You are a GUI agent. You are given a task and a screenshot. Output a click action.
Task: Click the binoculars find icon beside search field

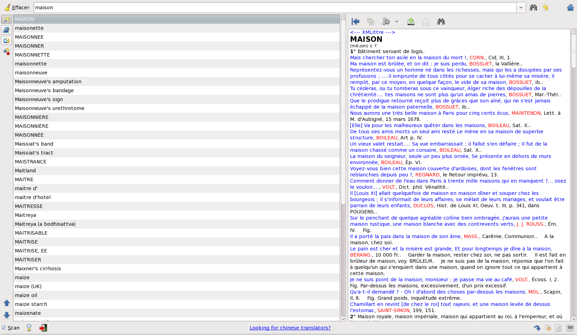[533, 8]
